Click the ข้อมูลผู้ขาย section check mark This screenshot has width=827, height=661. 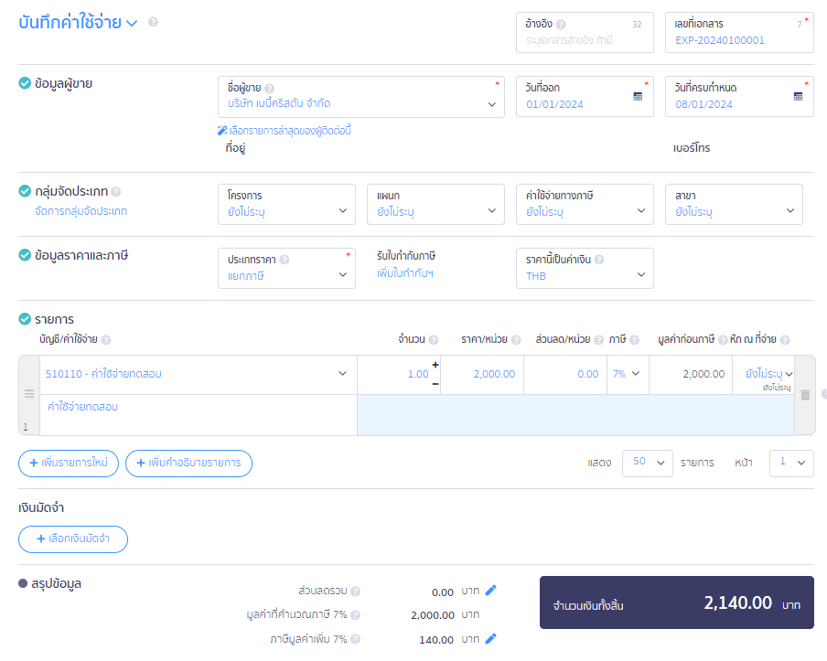(x=25, y=83)
